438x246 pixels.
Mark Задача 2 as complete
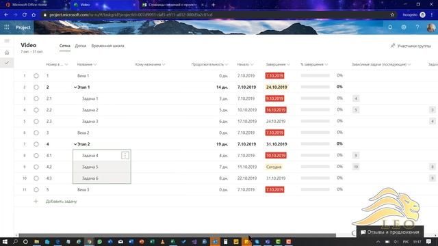[36, 110]
